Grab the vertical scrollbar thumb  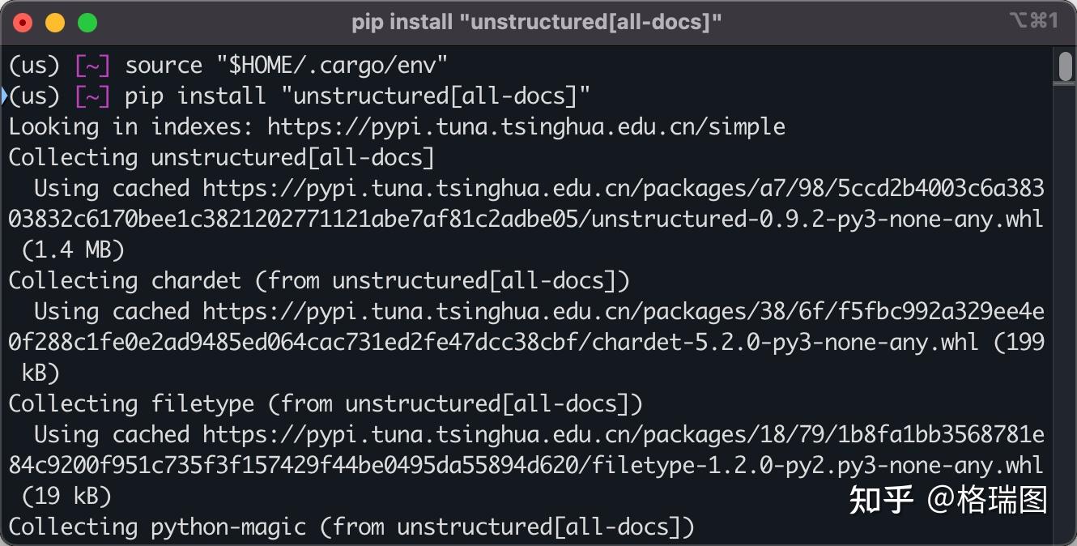(x=1066, y=66)
